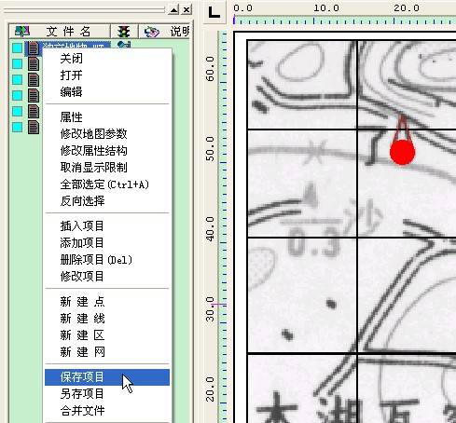Click the edit-state icon beside first file
This screenshot has height=423, width=456.
(124, 46)
